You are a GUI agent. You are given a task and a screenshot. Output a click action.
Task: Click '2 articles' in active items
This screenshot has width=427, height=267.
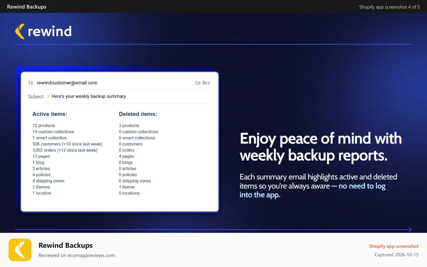click(x=41, y=169)
